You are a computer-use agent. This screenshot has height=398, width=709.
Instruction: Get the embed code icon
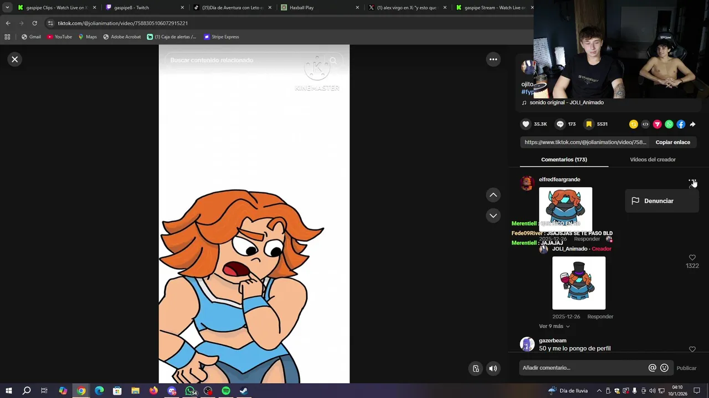645,124
